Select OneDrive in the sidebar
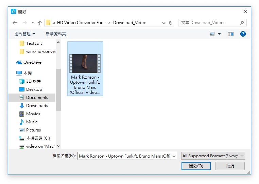Viewport: 259px width, 184px height. pos(32,62)
